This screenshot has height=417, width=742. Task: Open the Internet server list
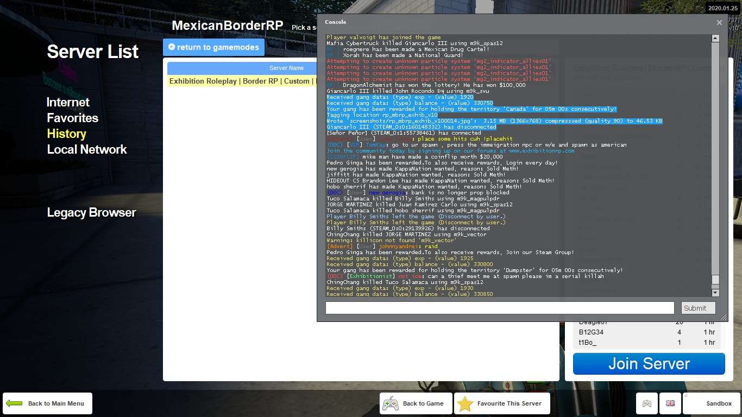coord(68,102)
